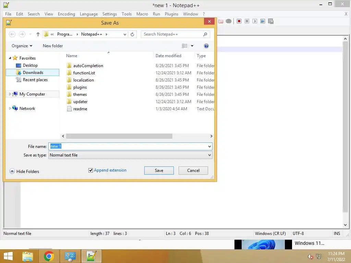The width and height of the screenshot is (351, 263).
Task: Expand the Network tree node
Action: point(10,109)
